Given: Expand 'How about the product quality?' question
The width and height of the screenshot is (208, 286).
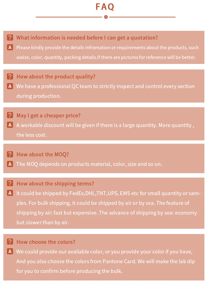Looking at the screenshot, I should point(56,76).
